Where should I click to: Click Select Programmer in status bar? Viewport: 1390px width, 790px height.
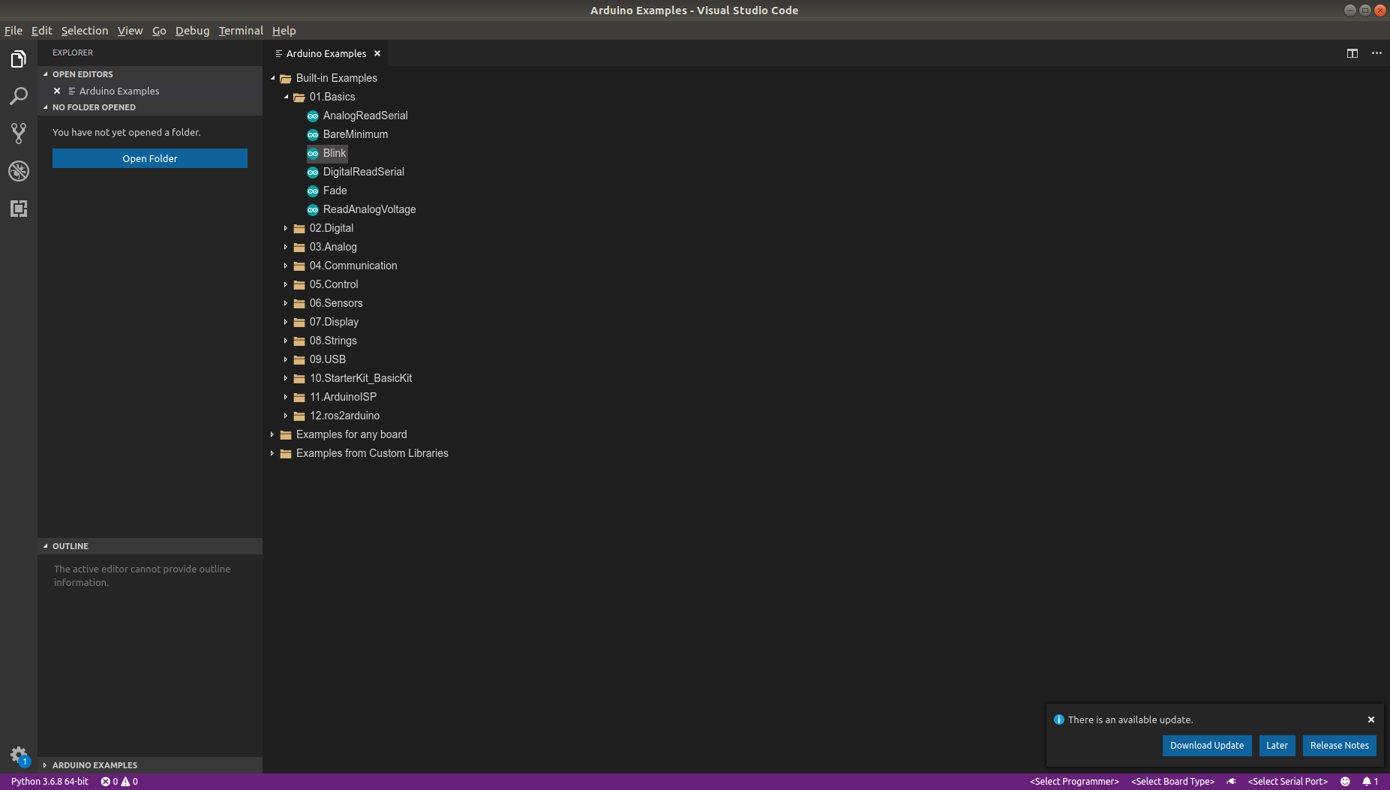click(x=1074, y=782)
